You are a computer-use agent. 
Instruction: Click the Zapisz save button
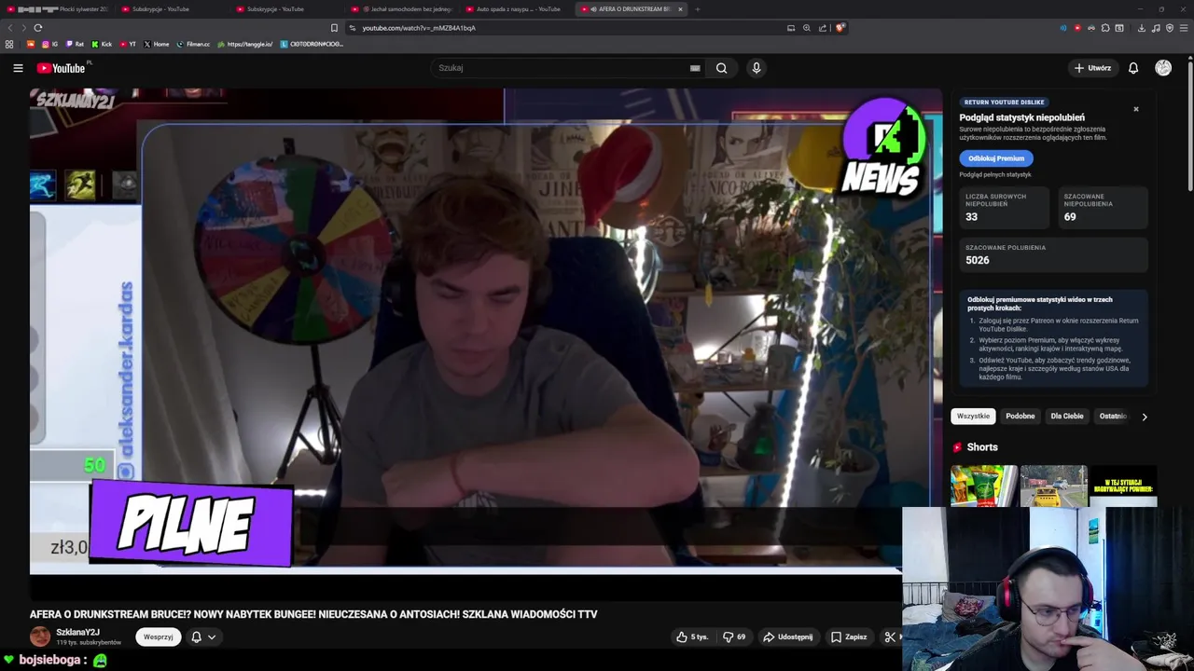849,637
